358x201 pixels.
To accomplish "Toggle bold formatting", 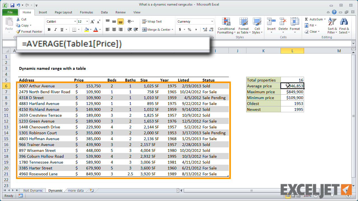I will click(49, 30).
